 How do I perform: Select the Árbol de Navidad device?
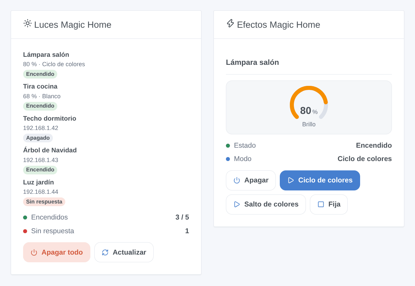click(50, 150)
